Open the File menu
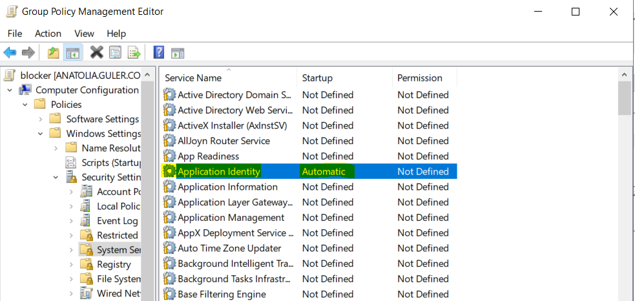The image size is (635, 301). coord(14,33)
